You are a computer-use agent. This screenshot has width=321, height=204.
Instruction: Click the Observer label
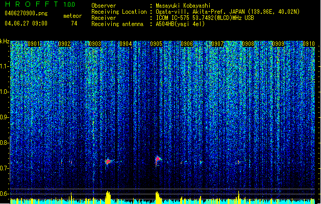104,6
